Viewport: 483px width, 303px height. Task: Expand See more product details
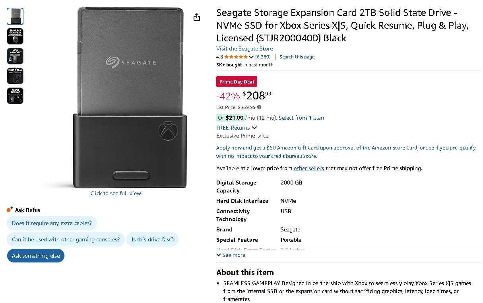pyautogui.click(x=231, y=255)
